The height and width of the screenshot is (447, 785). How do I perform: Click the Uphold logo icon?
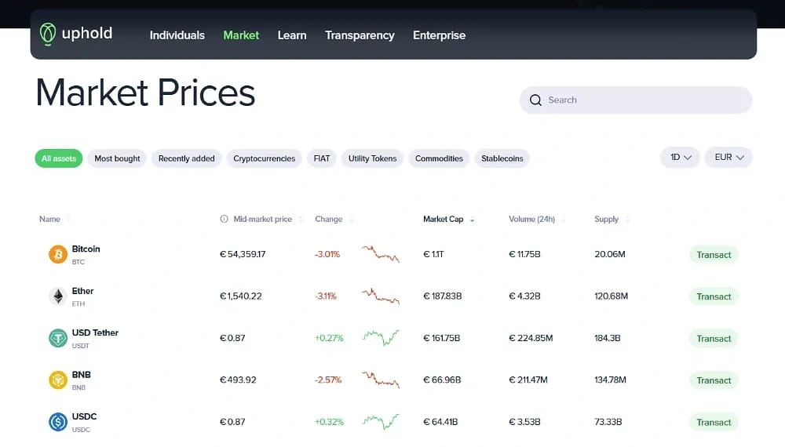[x=48, y=34]
